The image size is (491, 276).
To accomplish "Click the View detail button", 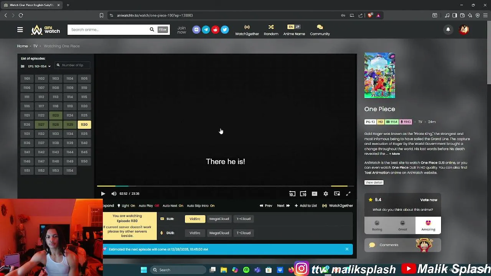I will pyautogui.click(x=374, y=182).
